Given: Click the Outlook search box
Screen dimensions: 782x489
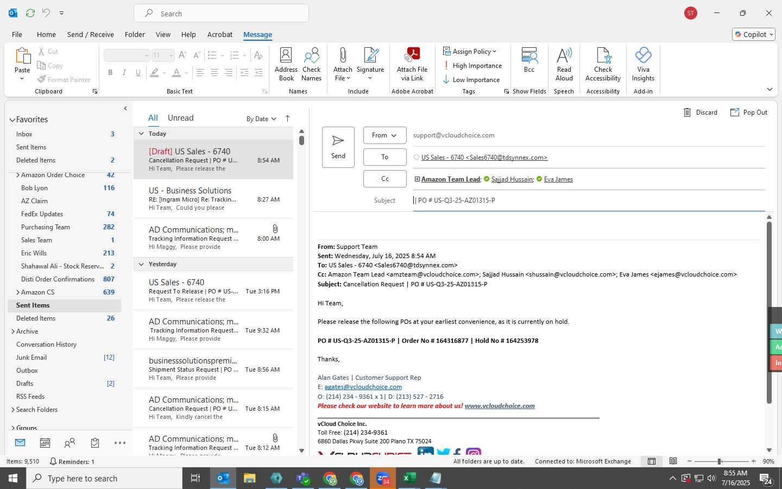Looking at the screenshot, I should coord(221,13).
